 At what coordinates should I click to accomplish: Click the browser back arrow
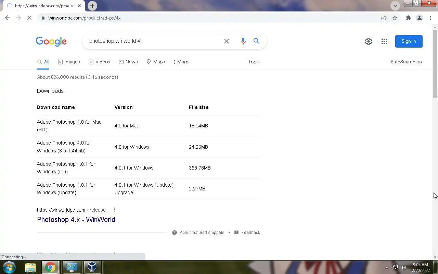(8, 18)
